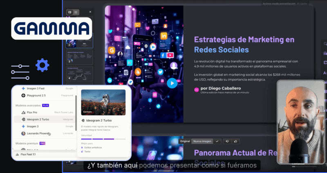This screenshot has height=173, width=327.
Task: Click the thumbs down icon
Action: coord(227,141)
